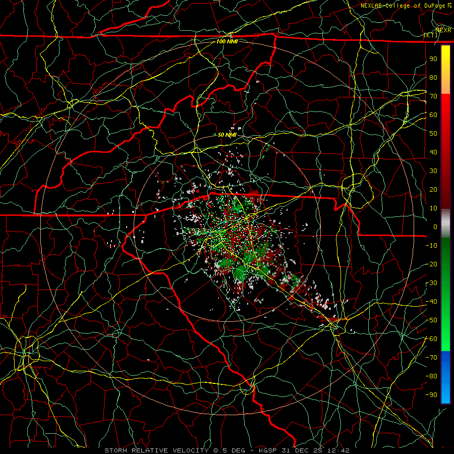Click the 70 value on velocity scale
454x454 pixels.
coord(433,96)
